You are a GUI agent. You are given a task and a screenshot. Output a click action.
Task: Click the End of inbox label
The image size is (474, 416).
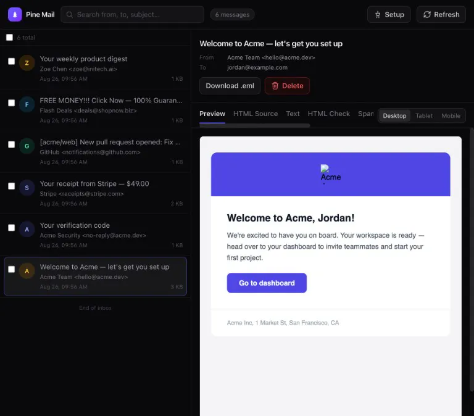[95, 308]
